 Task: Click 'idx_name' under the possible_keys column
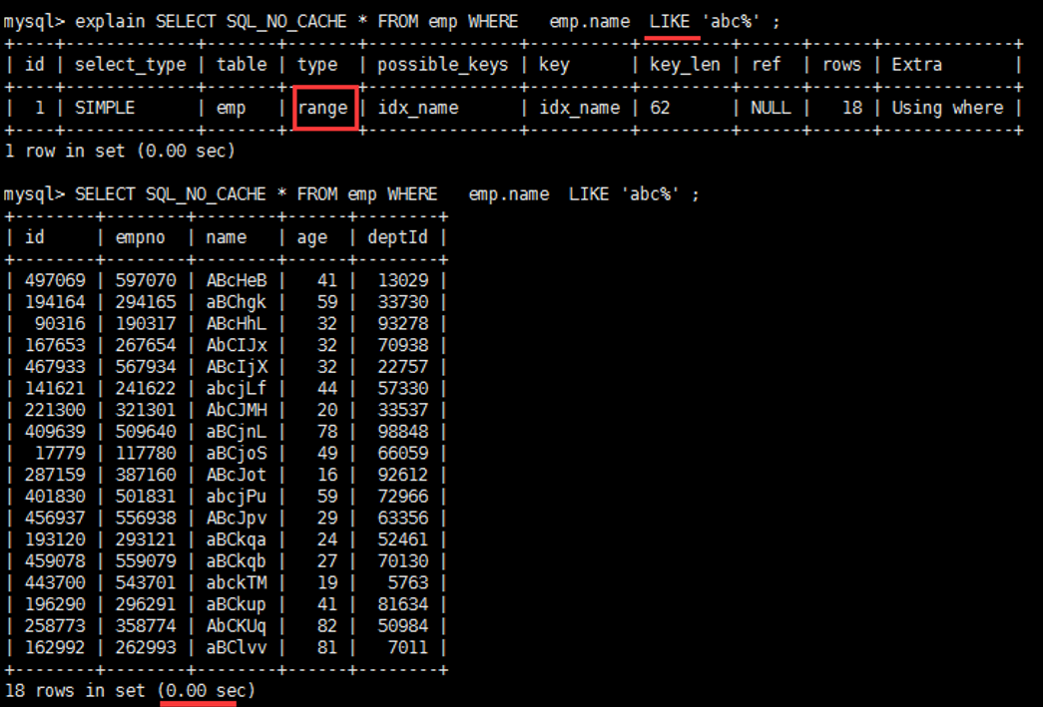(417, 108)
